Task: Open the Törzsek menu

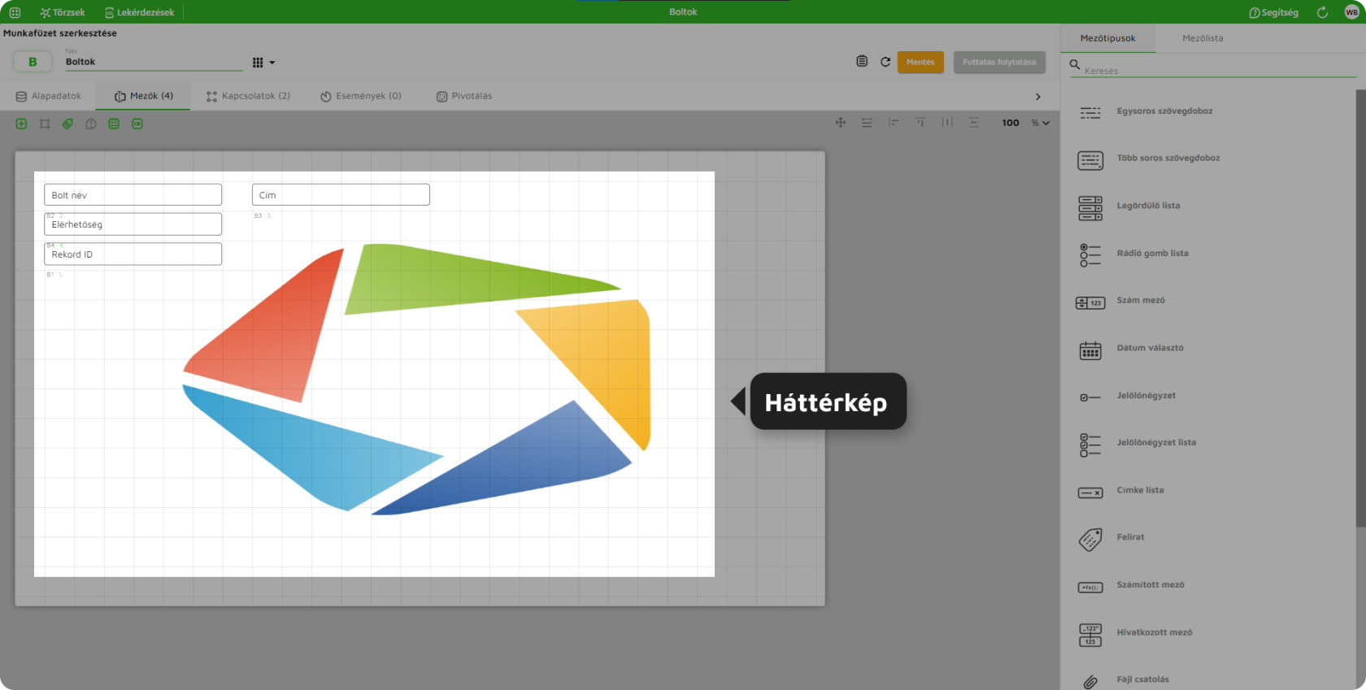Action: 63,12
